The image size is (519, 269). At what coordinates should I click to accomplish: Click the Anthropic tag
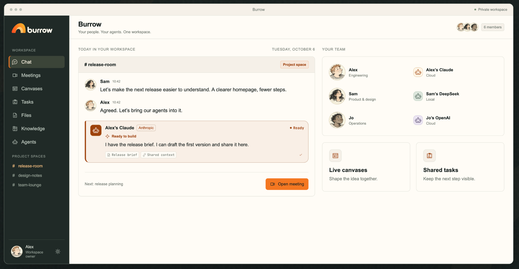[x=146, y=128]
